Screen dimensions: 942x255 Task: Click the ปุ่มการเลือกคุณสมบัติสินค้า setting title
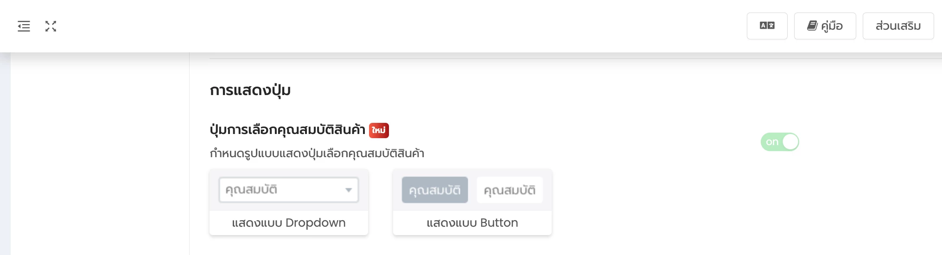click(287, 130)
